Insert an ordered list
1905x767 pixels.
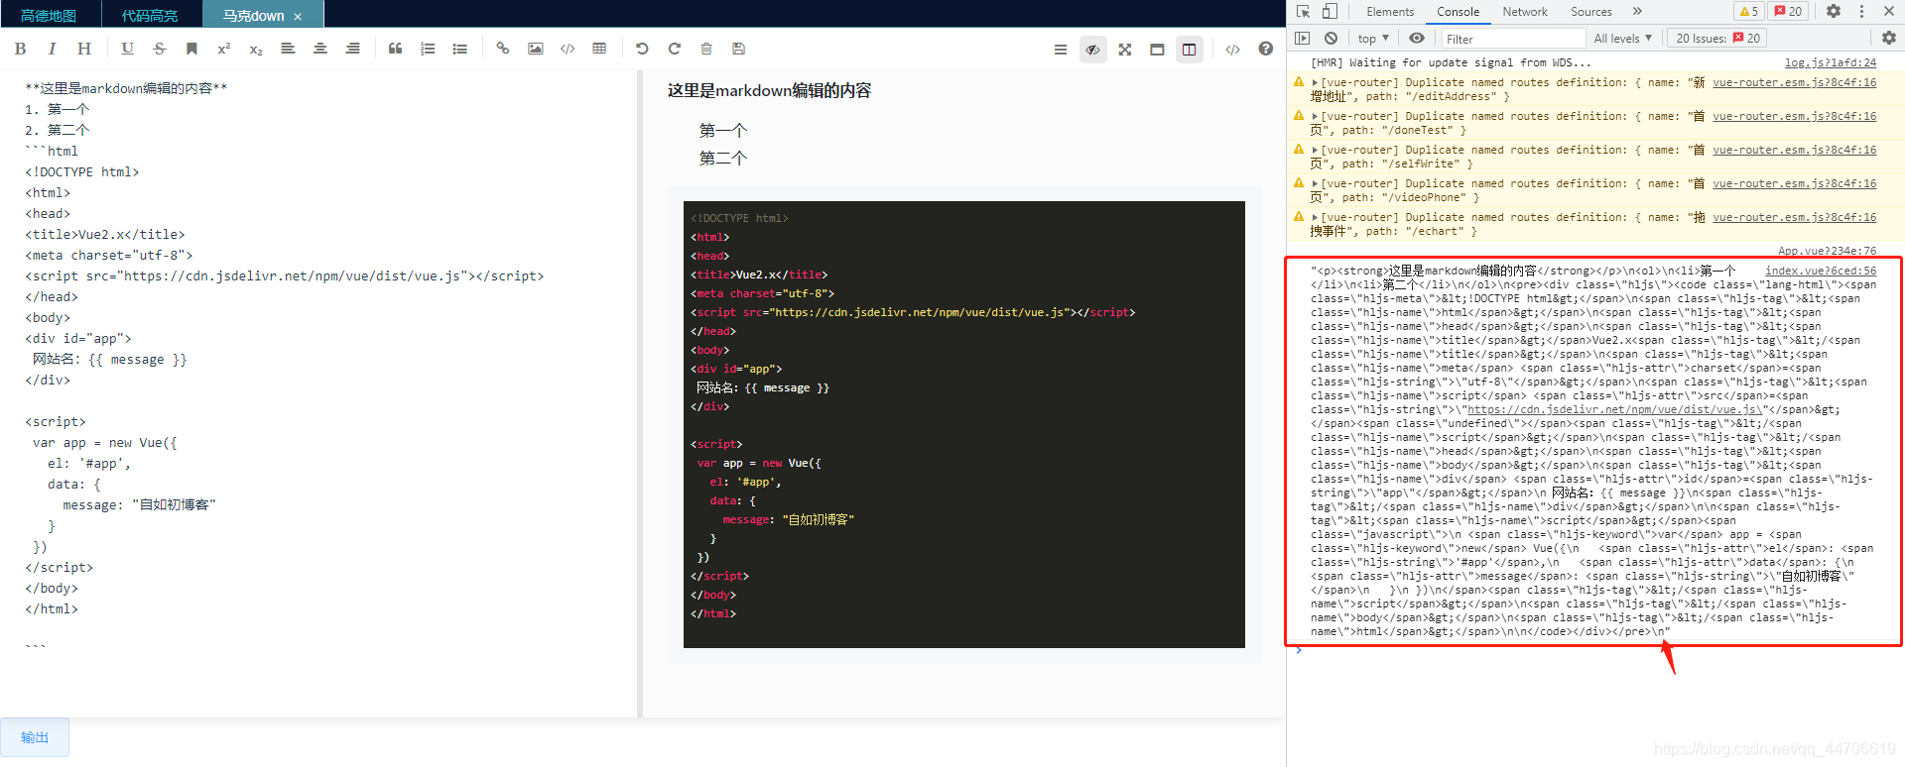tap(428, 49)
